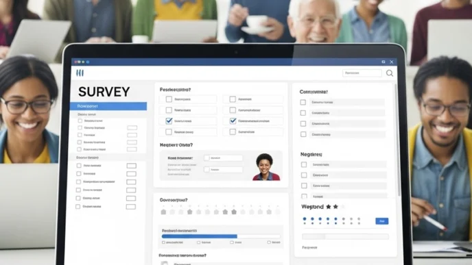
Task: Click the magnifying glass search icon
Action: coord(390,73)
